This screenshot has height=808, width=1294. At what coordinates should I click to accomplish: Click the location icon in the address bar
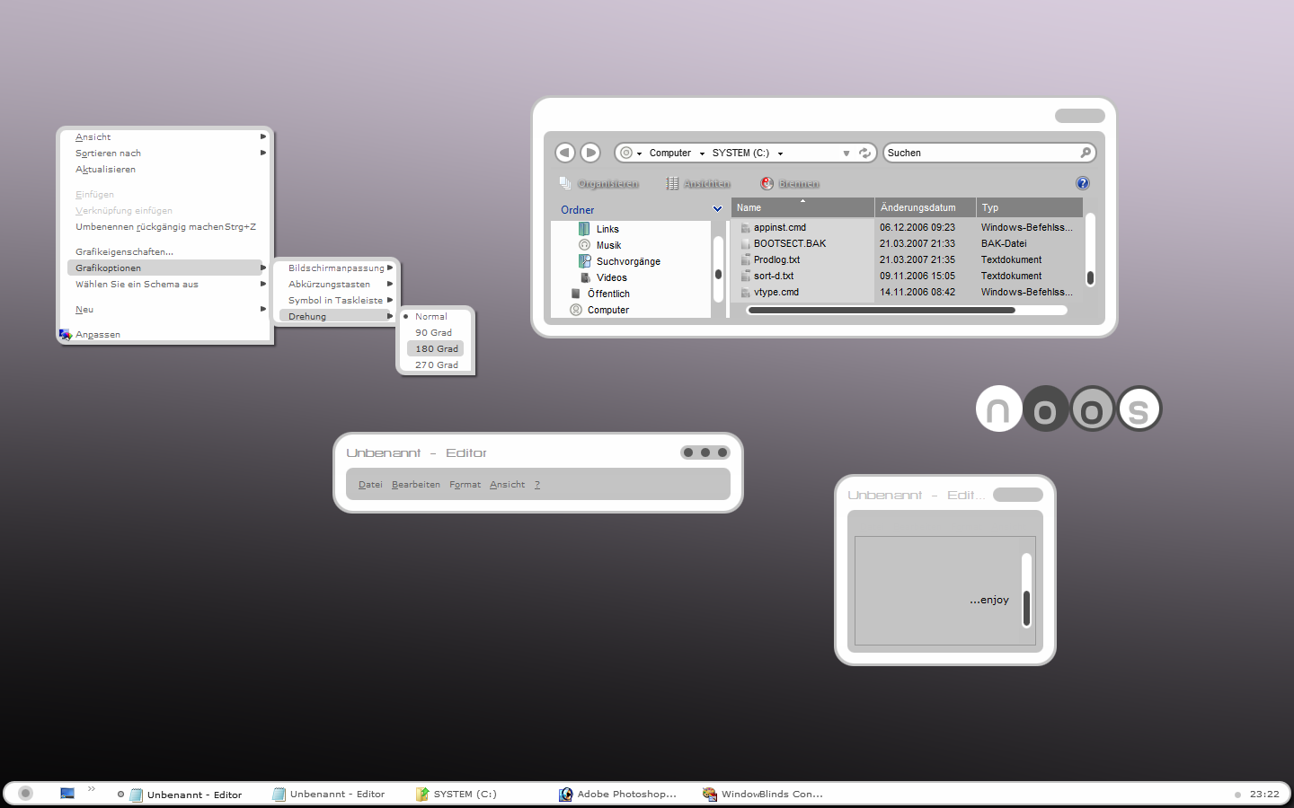click(x=626, y=153)
